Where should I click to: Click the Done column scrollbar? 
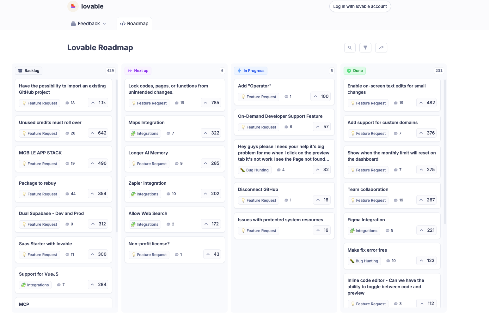point(445,152)
